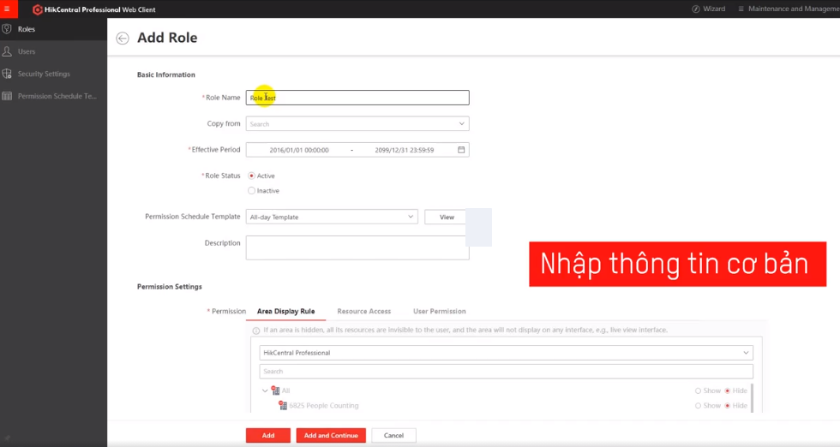Open Maintenance and Management menu
This screenshot has width=840, height=447.
tap(789, 9)
